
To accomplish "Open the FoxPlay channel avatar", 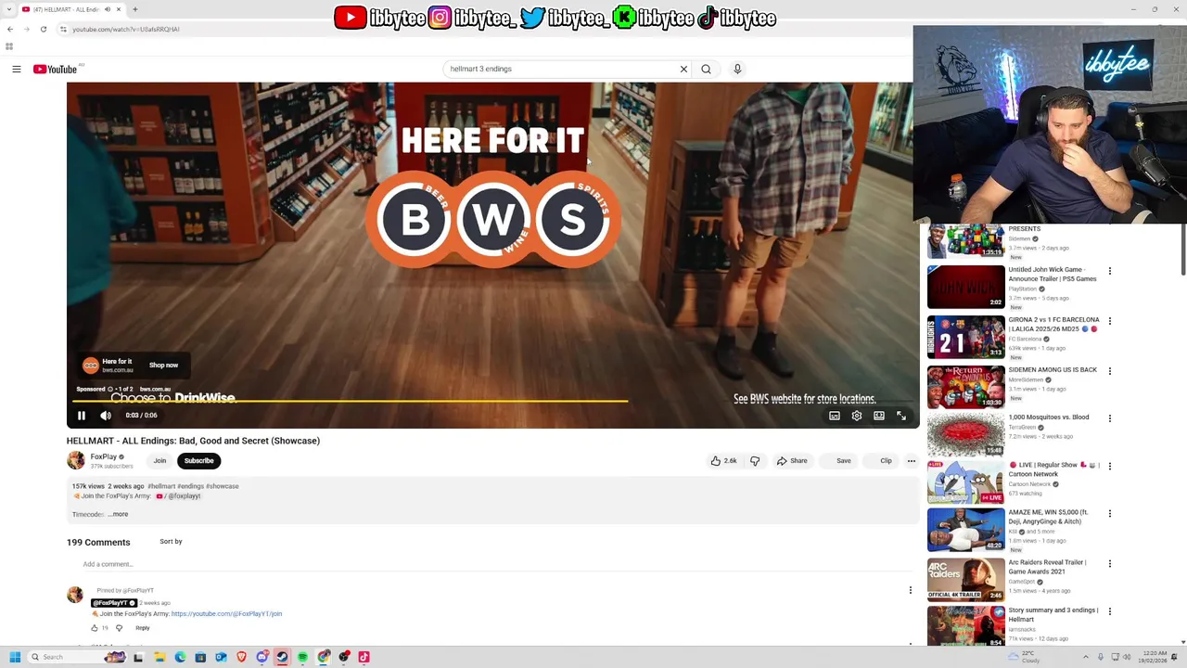I will 76,460.
